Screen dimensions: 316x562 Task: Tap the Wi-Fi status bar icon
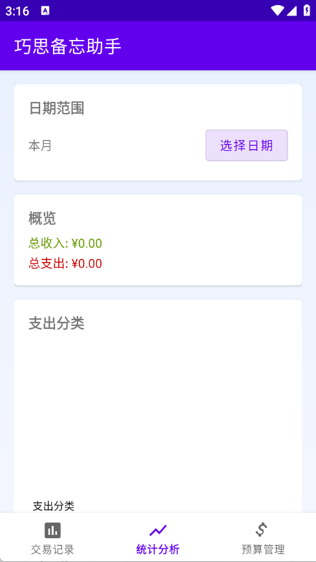point(277,11)
